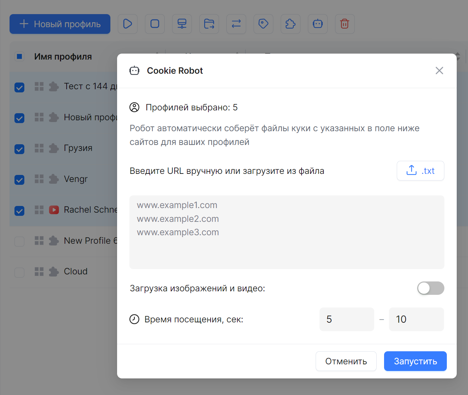
Task: Click the Cookie Robot toolbar icon
Action: (318, 24)
